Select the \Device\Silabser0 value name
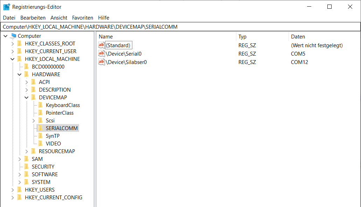361x207 pixels. point(126,62)
